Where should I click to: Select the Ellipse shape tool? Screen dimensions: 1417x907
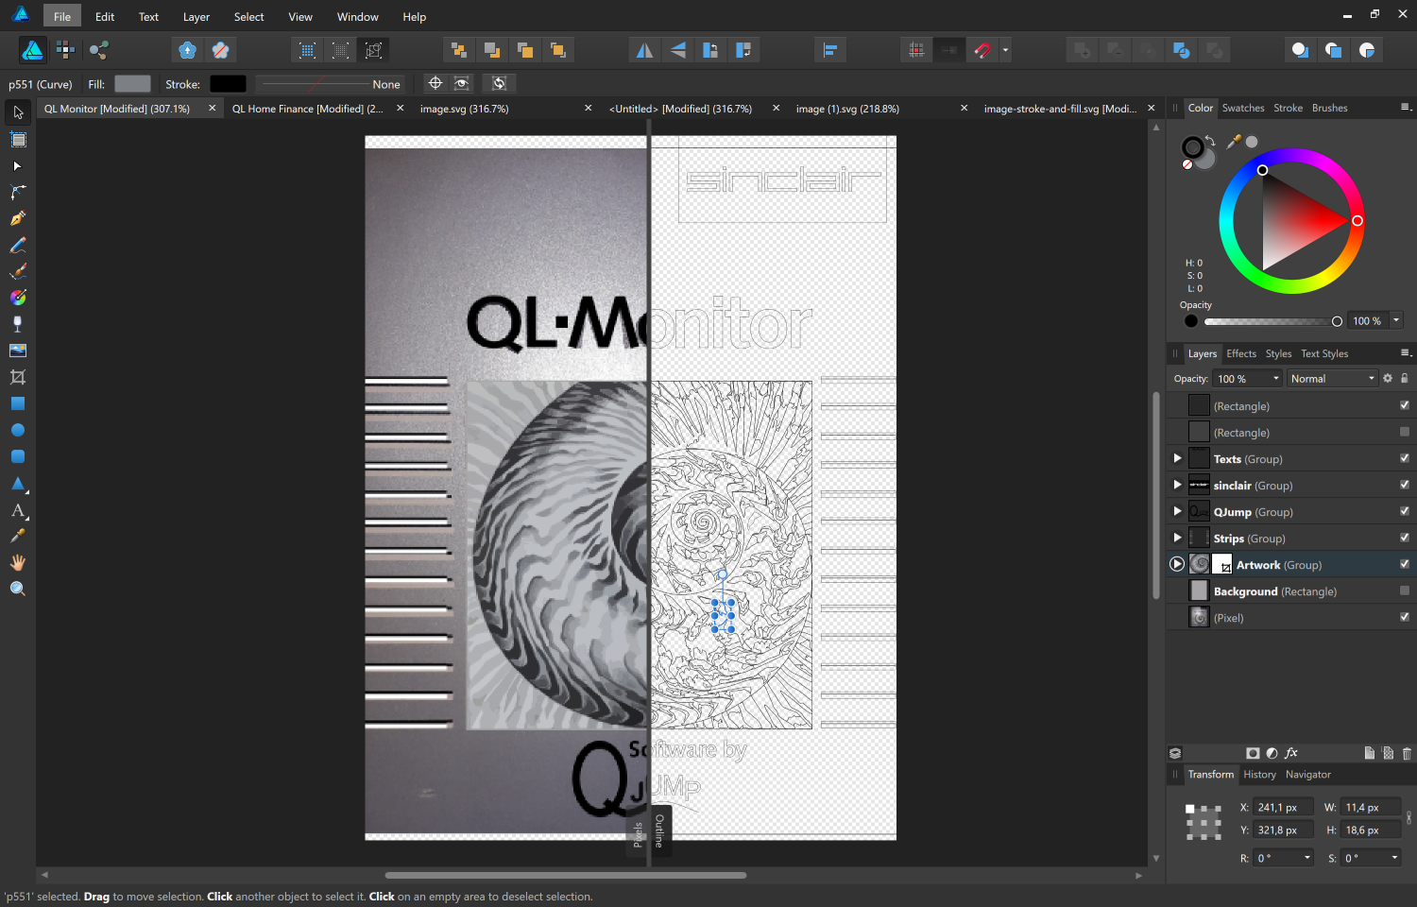coord(18,430)
